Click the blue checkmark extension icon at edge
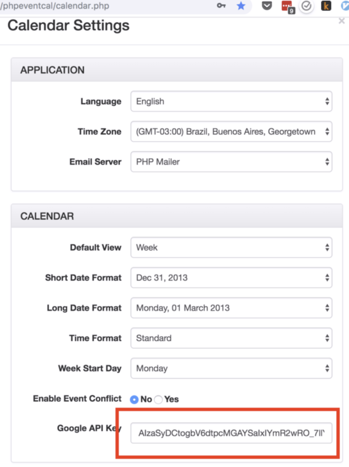Viewport: 349px width, 467px height. point(345,6)
